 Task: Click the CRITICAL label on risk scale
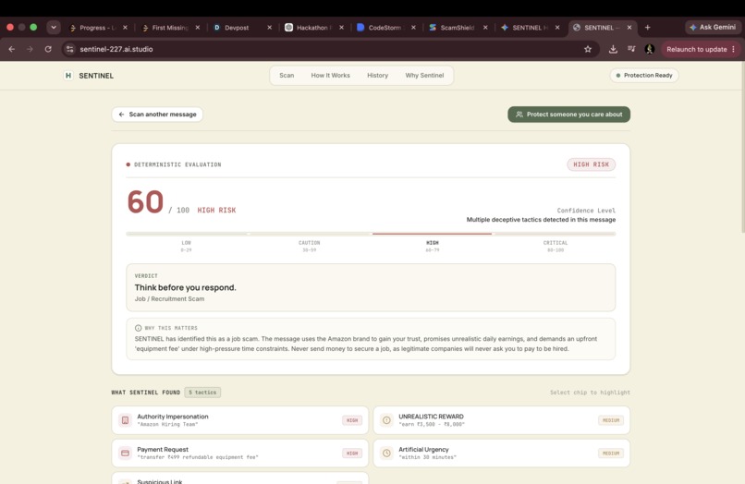(x=555, y=243)
